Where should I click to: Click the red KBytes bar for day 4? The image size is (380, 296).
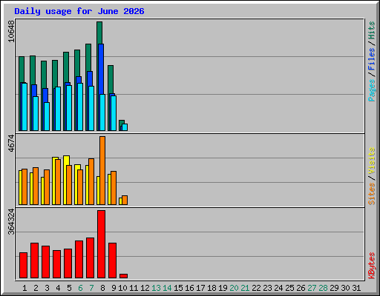pos(56,264)
